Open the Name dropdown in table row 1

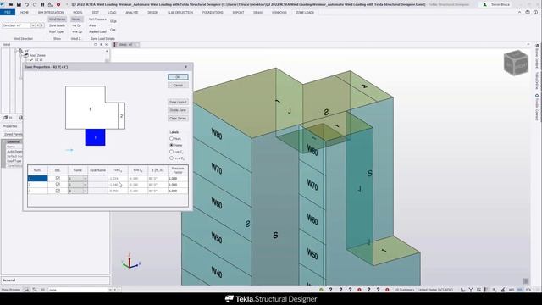coord(85,179)
